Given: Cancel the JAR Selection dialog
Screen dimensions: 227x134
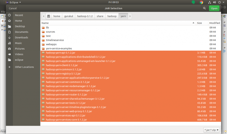Looking at the screenshot, I should (13, 8).
